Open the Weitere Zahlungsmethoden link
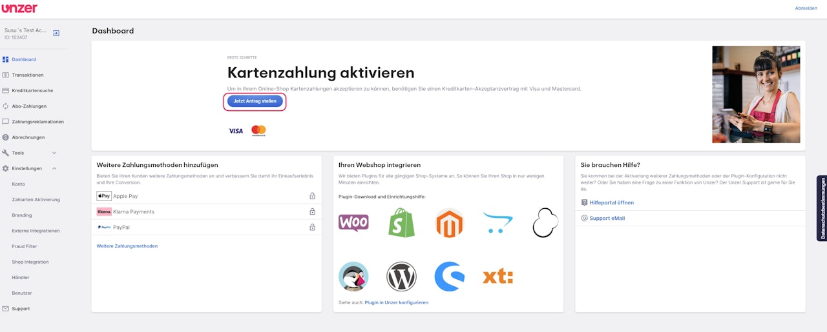Screen dimensions: 827x332 [x=127, y=246]
